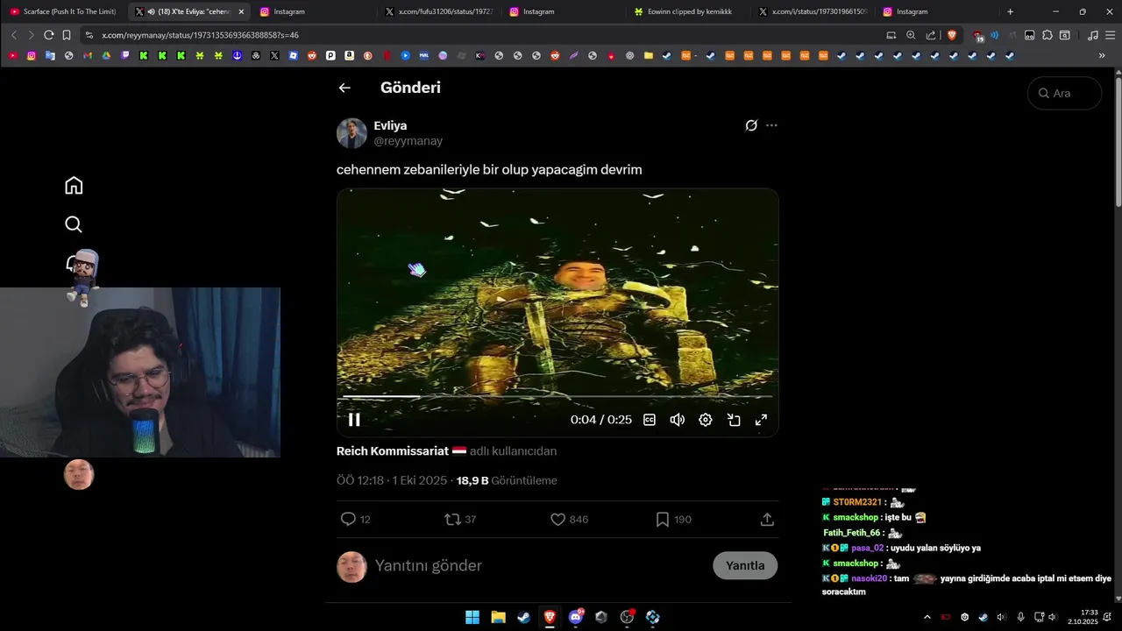Click the Grok icon on the post
This screenshot has height=631, width=1122.
(x=751, y=125)
